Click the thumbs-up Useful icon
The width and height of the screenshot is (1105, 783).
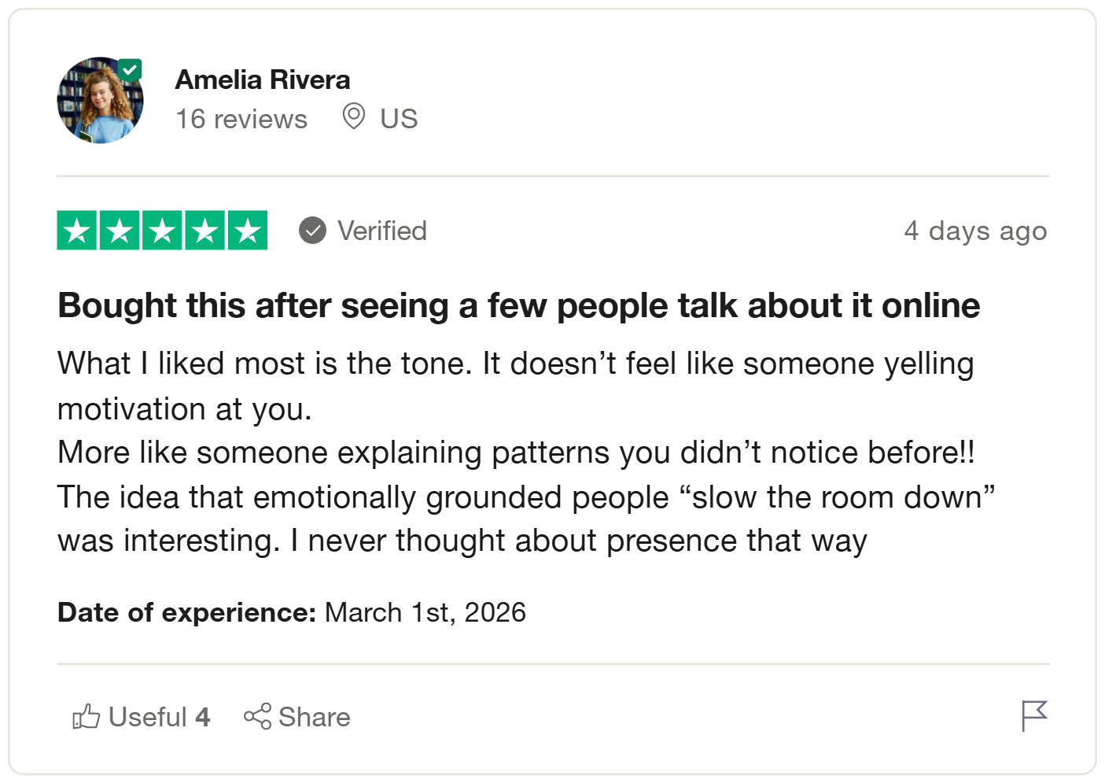(87, 717)
